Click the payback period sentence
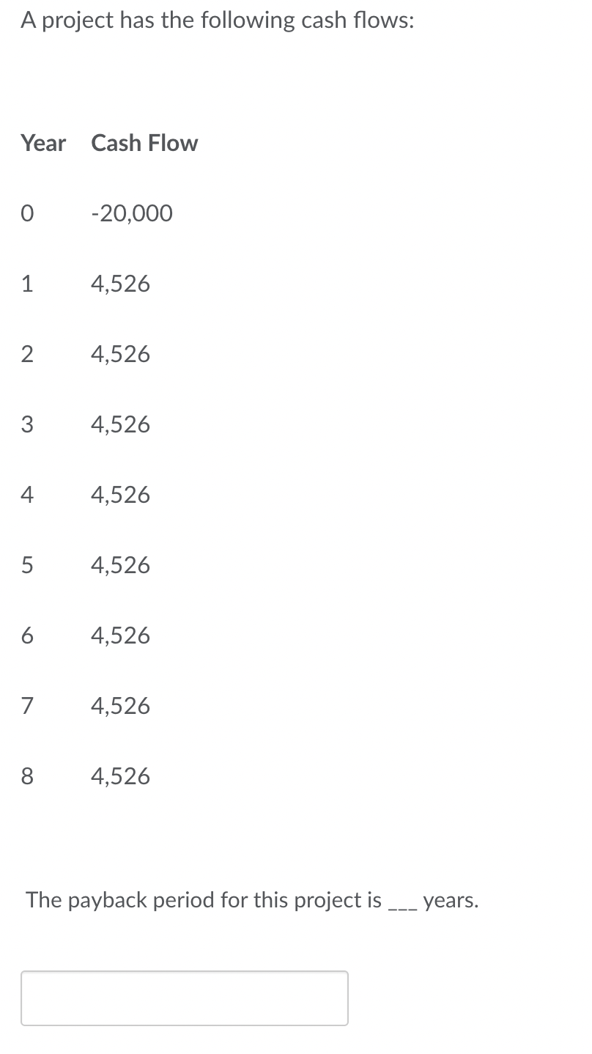 pyautogui.click(x=251, y=900)
